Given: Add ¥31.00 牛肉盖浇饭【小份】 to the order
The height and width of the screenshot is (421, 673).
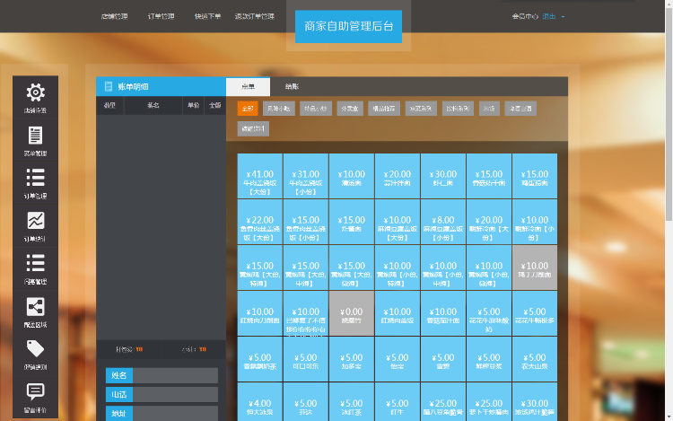Looking at the screenshot, I should (306, 176).
